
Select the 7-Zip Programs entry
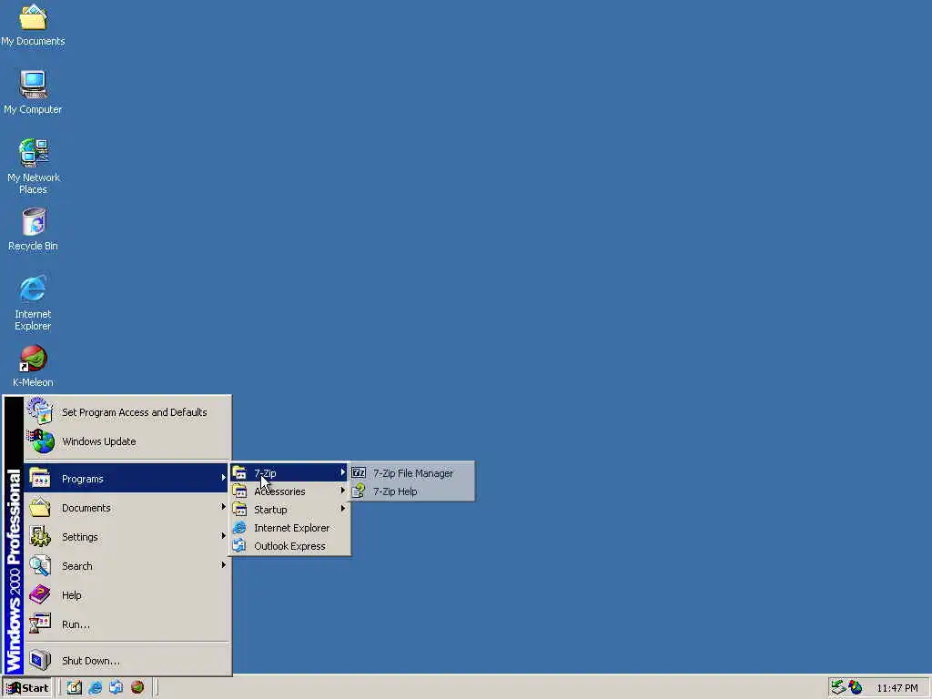pos(289,473)
